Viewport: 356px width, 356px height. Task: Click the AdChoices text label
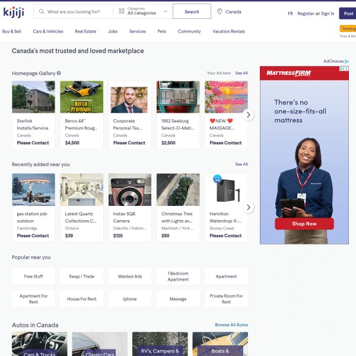333,61
